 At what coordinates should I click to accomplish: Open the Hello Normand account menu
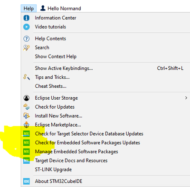[60, 9]
